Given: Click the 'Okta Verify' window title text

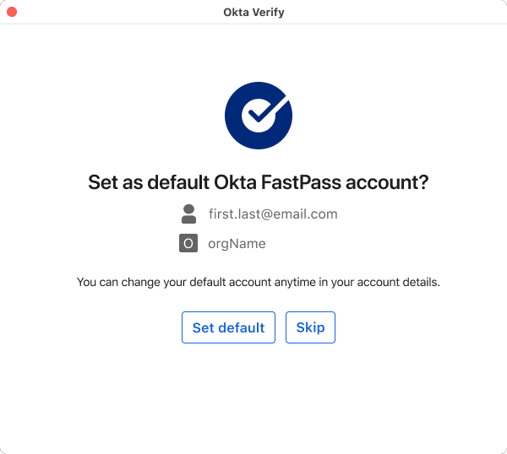Looking at the screenshot, I should (253, 12).
